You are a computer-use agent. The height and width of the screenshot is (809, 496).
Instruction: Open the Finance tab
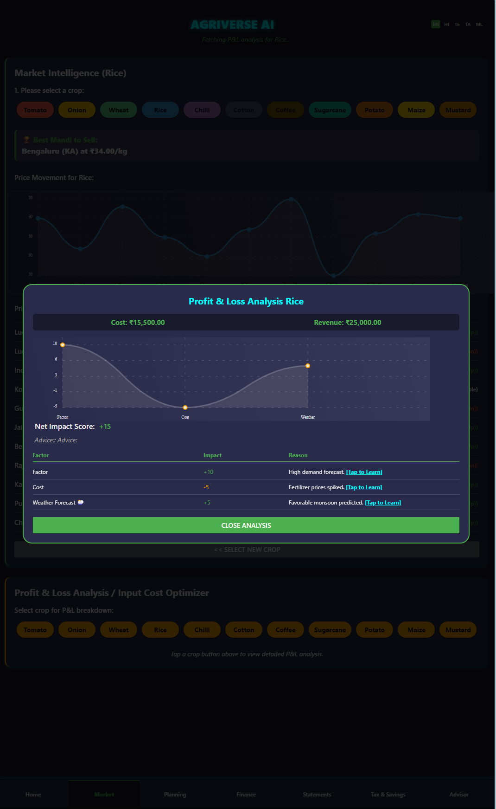click(x=246, y=795)
